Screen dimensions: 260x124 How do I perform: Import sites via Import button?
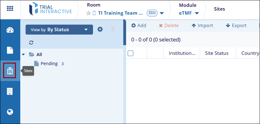click(x=202, y=26)
